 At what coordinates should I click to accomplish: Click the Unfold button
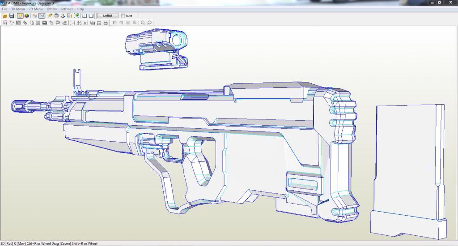point(107,16)
